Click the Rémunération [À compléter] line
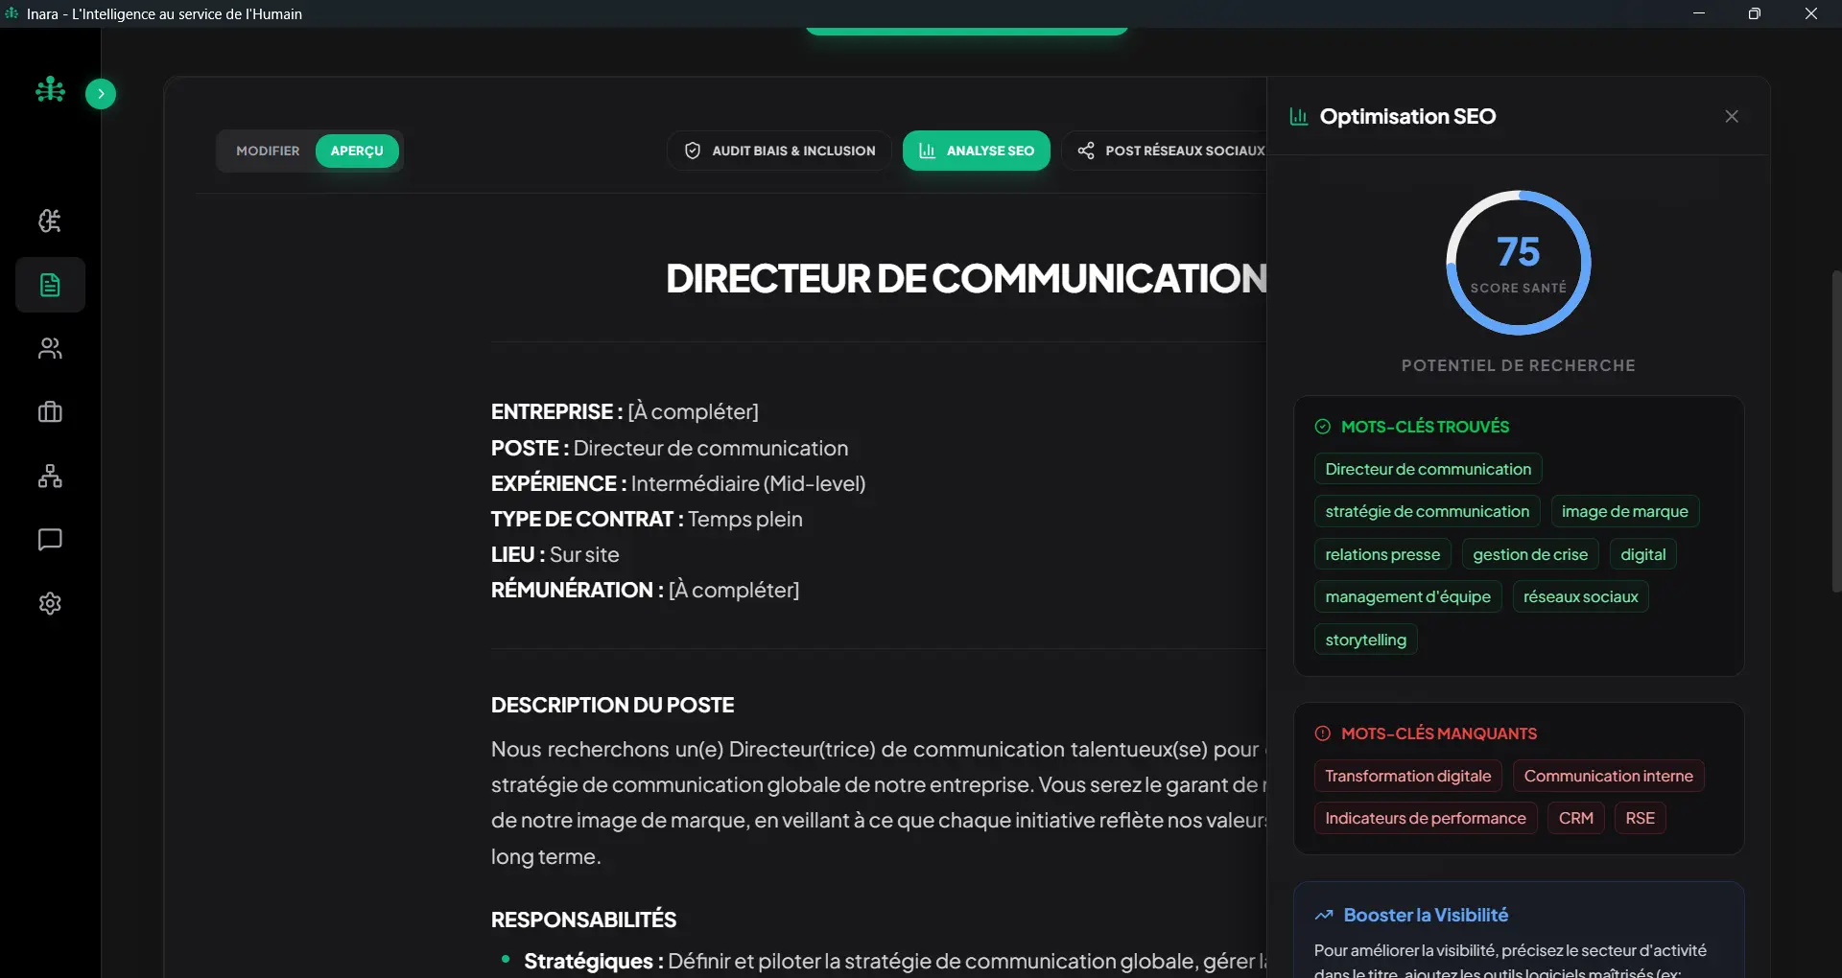 click(645, 590)
